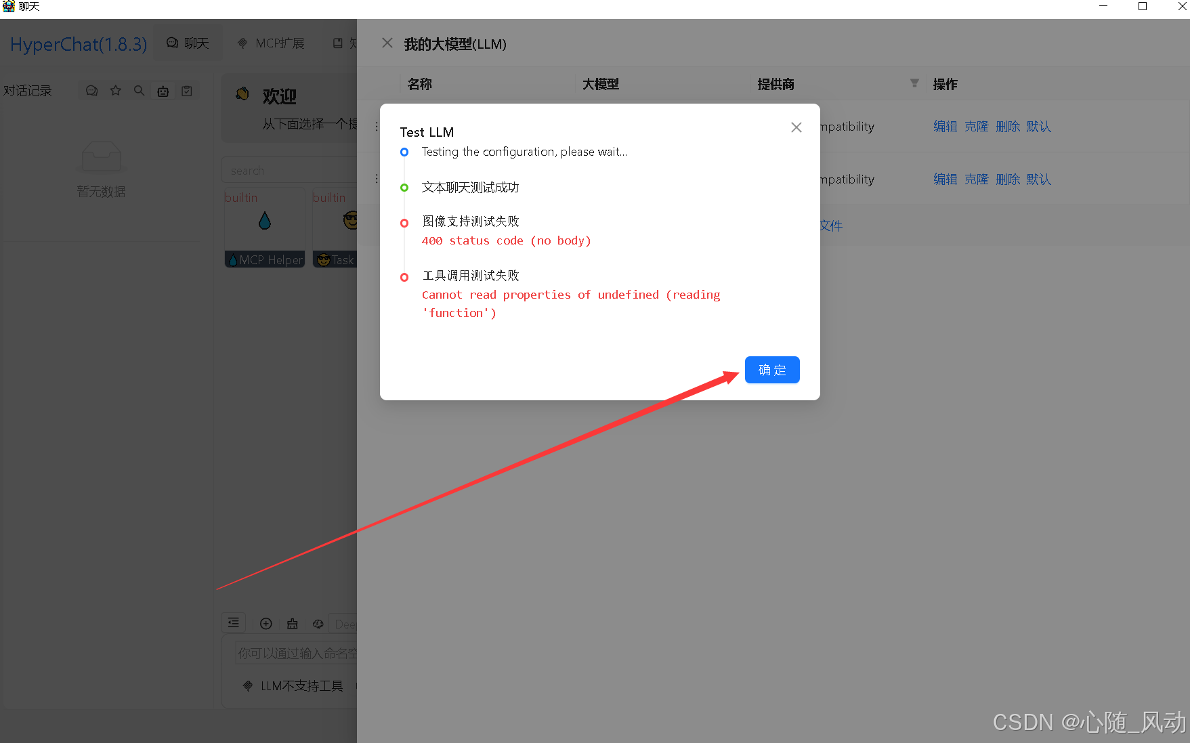The height and width of the screenshot is (743, 1190).
Task: Close the 我的大模型(LLM) drawer panel
Action: (x=387, y=43)
